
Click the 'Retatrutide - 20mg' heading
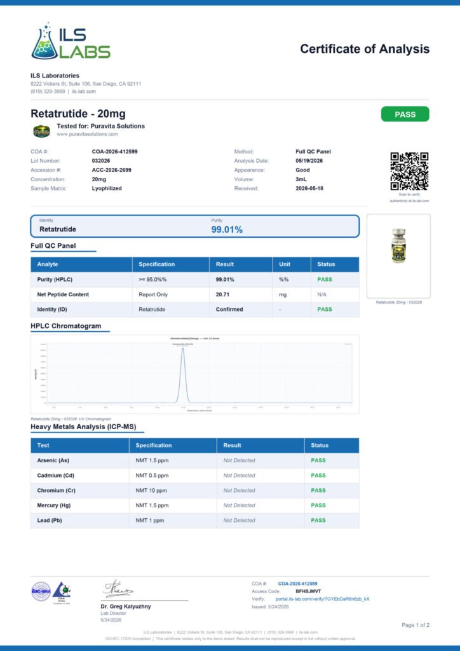[x=78, y=113]
